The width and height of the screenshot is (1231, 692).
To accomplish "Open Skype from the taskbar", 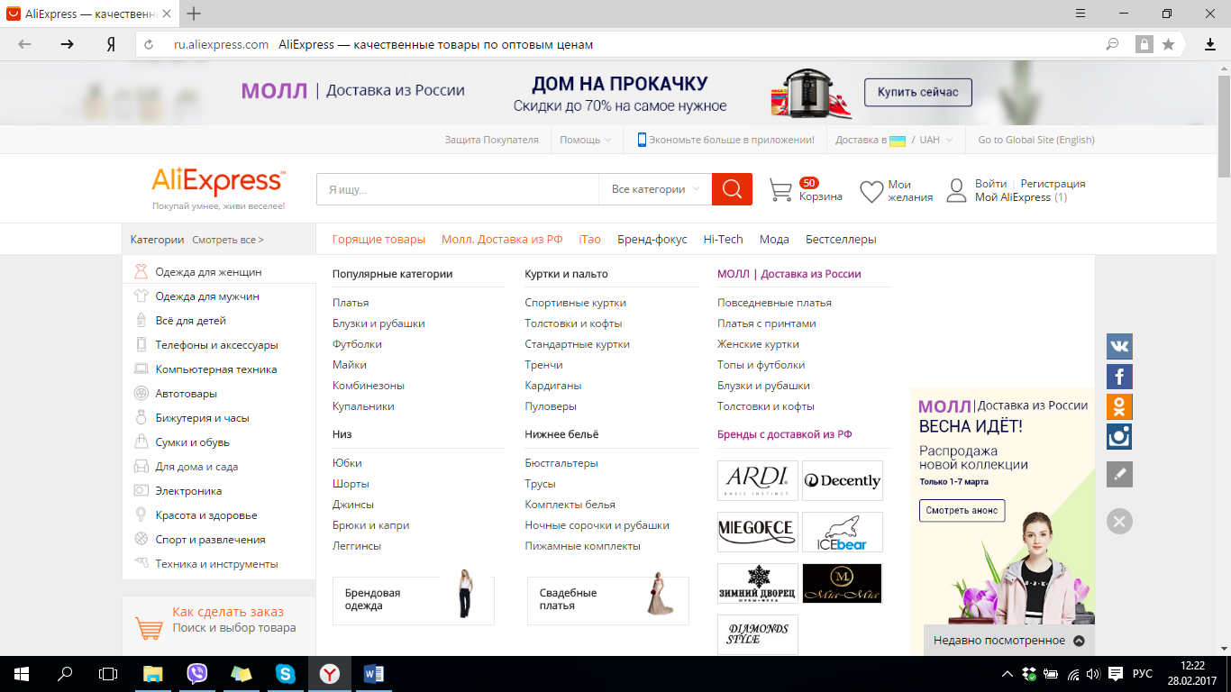I will pos(286,673).
